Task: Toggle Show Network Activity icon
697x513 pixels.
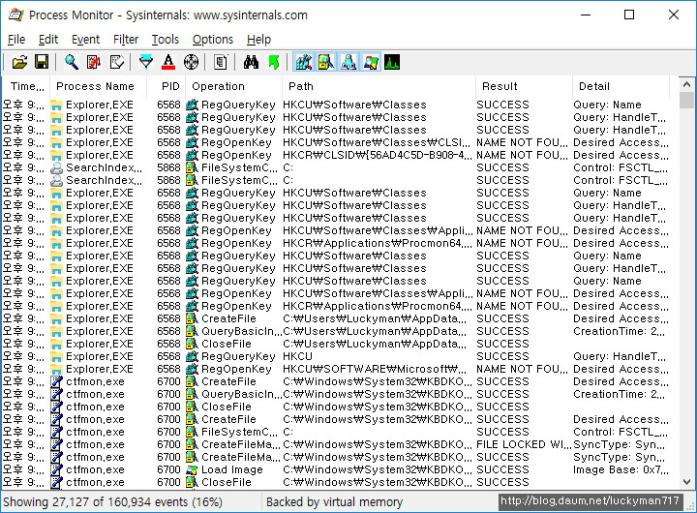Action: pyautogui.click(x=348, y=62)
